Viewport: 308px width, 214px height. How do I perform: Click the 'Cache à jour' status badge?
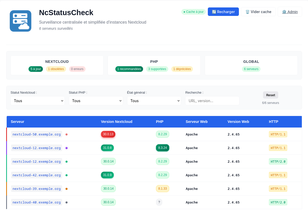pyautogui.click(x=193, y=12)
